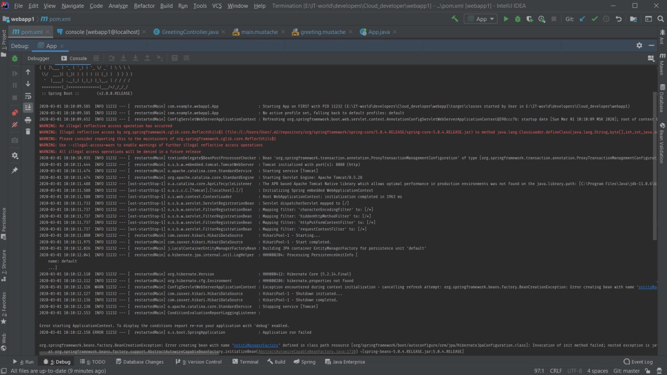Select the console [webapp1@localhost] tab

[102, 32]
